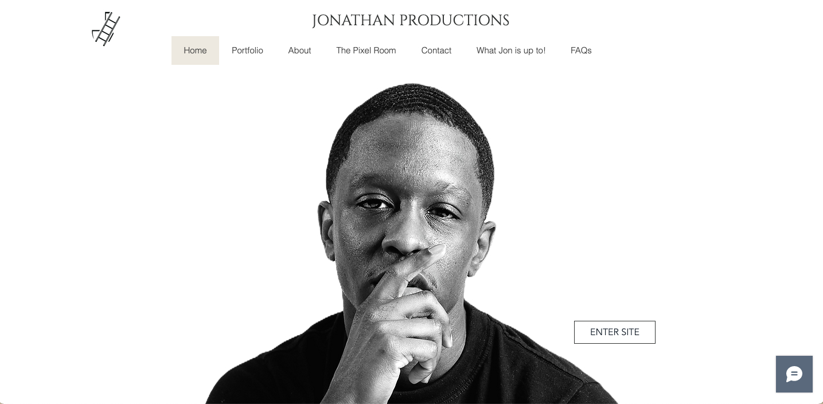View the FAQs page
This screenshot has width=823, height=404.
click(x=581, y=50)
